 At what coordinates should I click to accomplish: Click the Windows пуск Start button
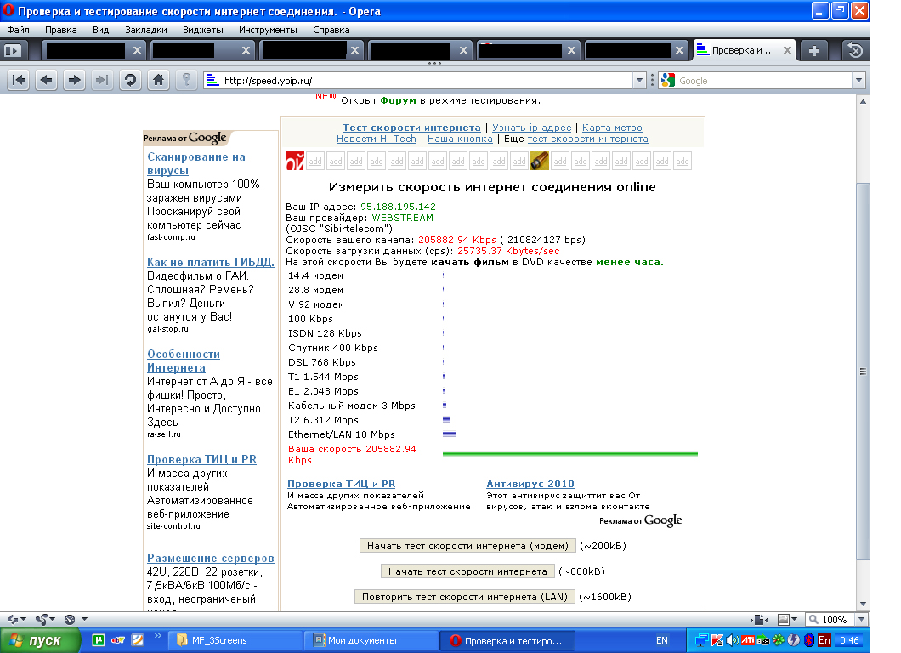coord(42,640)
